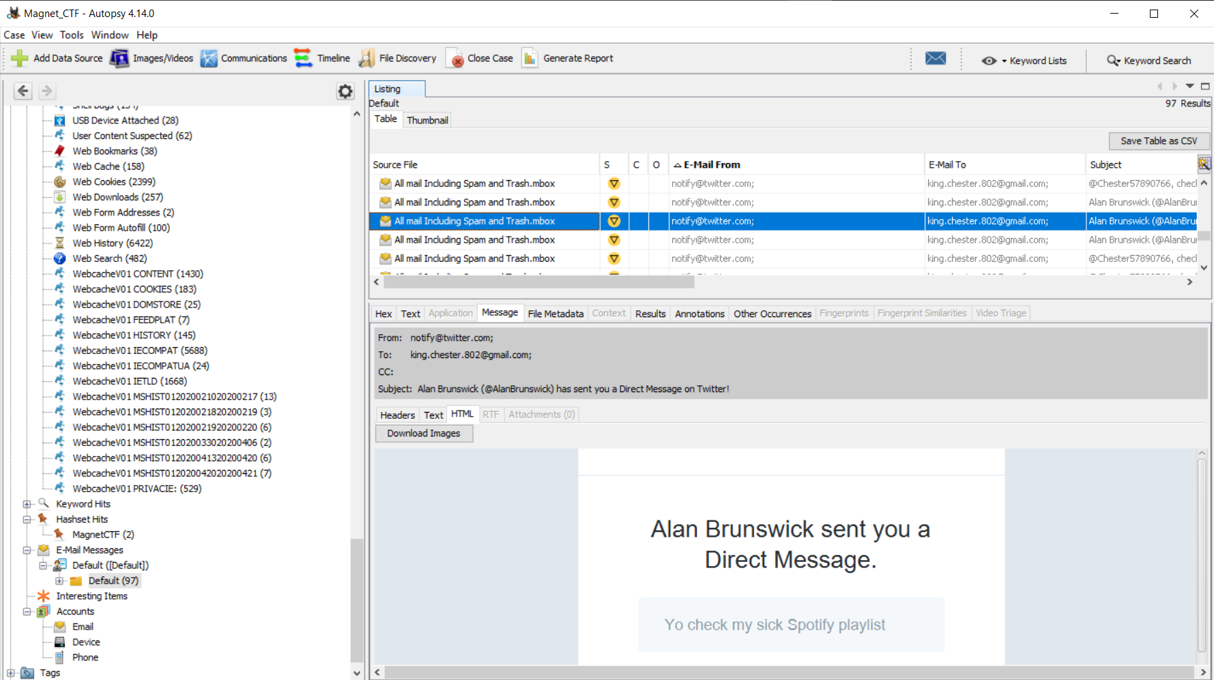1214x680 pixels.
Task: Switch to the Thumbnail view tab
Action: pyautogui.click(x=427, y=120)
